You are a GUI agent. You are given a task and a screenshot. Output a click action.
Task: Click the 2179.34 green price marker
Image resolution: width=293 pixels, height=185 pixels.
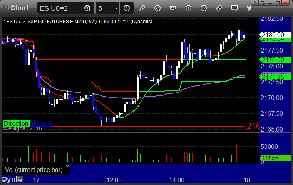click(275, 40)
